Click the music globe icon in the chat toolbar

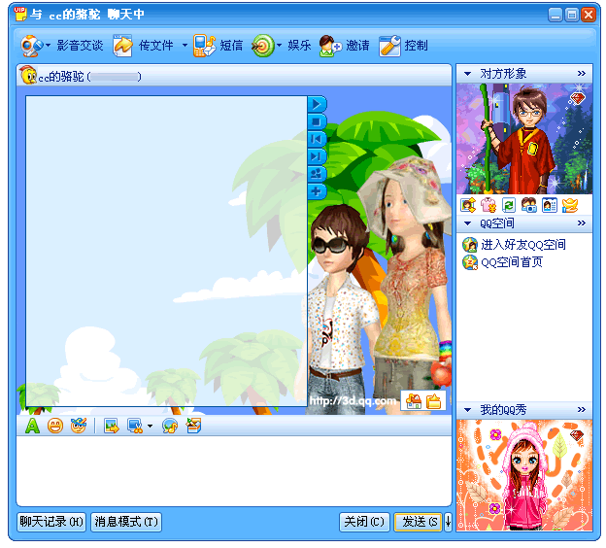[170, 427]
